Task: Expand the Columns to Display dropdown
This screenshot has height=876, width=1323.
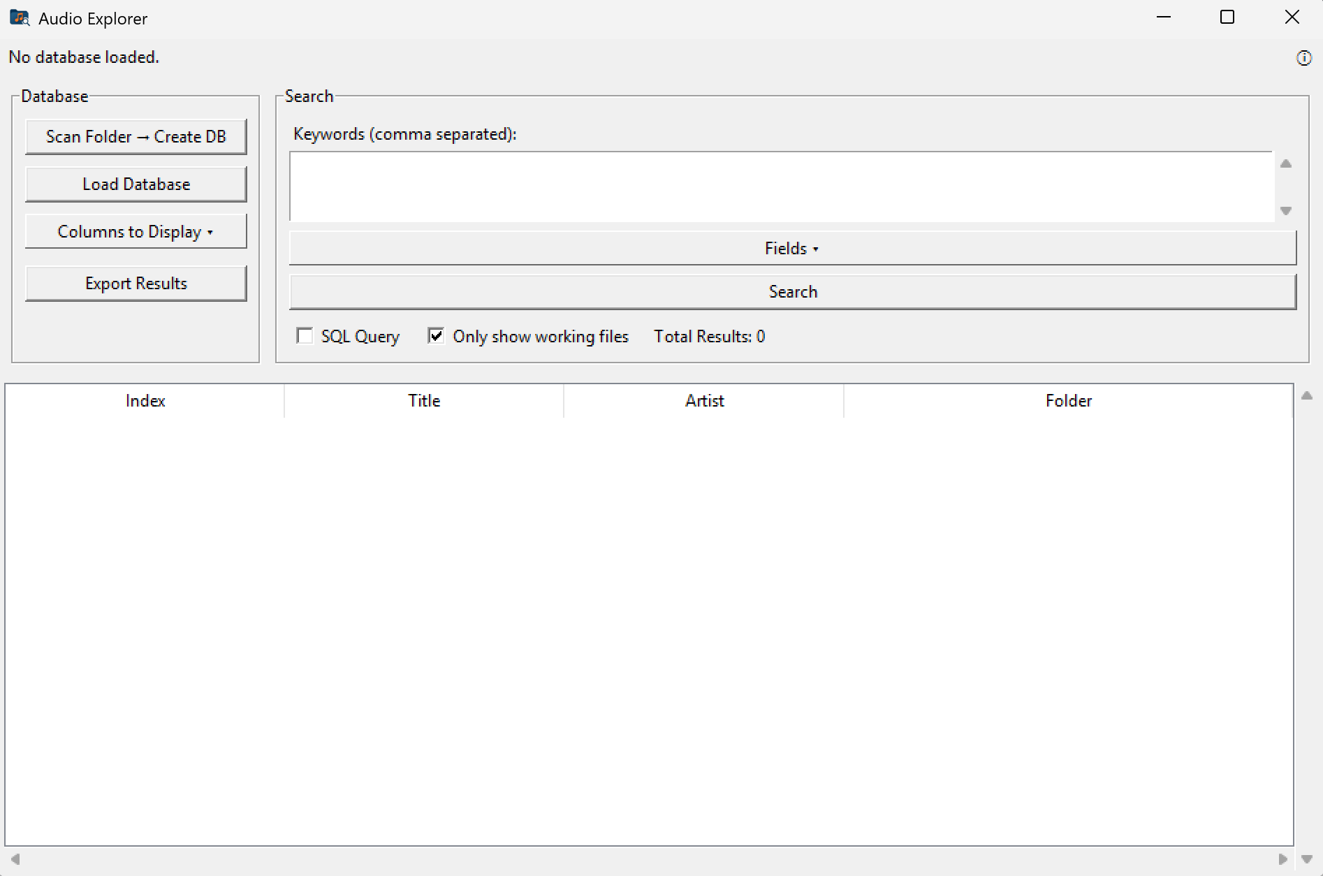Action: [136, 232]
